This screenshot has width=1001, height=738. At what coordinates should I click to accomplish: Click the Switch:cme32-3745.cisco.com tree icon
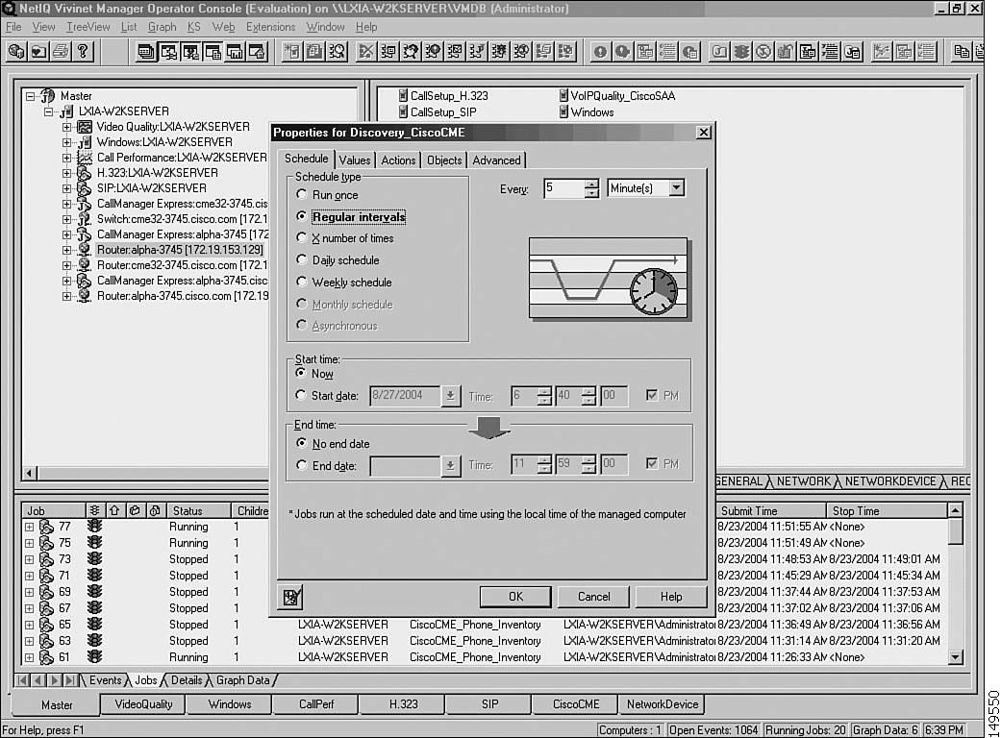pyautogui.click(x=85, y=219)
